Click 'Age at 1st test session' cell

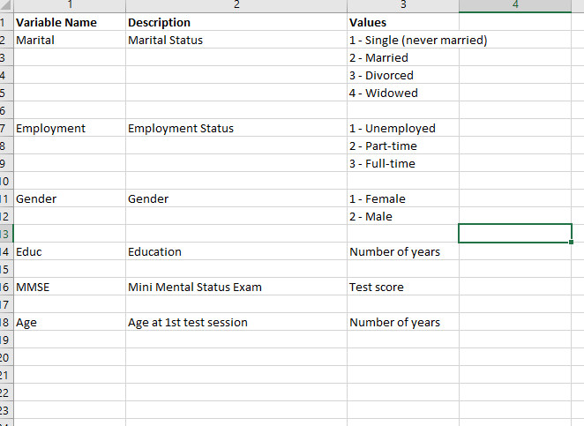coord(236,322)
